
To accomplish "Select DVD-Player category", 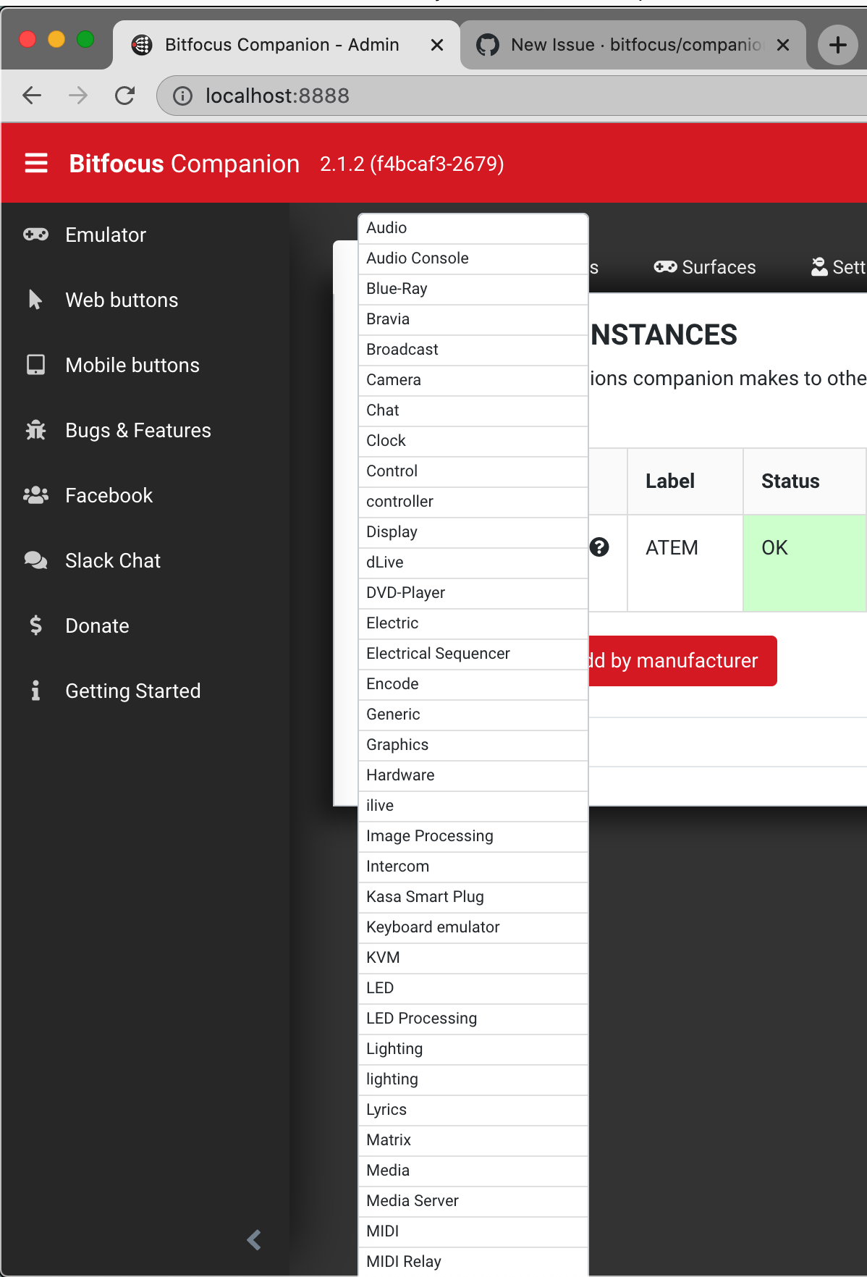I will coord(473,593).
